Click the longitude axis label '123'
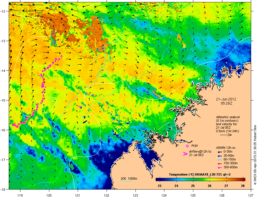Screen dimensions: 257x198 click(136, 195)
